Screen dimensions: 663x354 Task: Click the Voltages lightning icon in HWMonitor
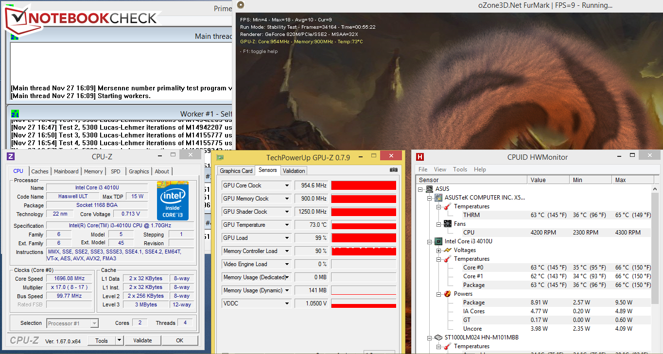tap(447, 250)
